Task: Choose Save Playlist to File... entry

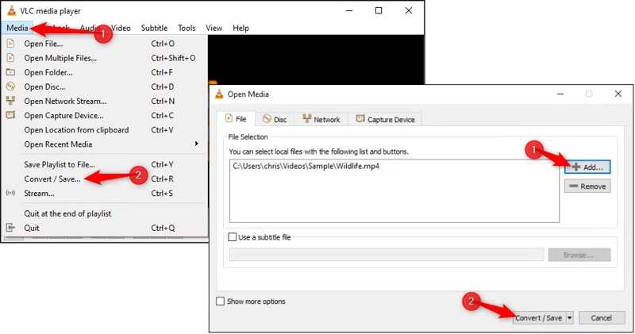Action: pos(105,164)
